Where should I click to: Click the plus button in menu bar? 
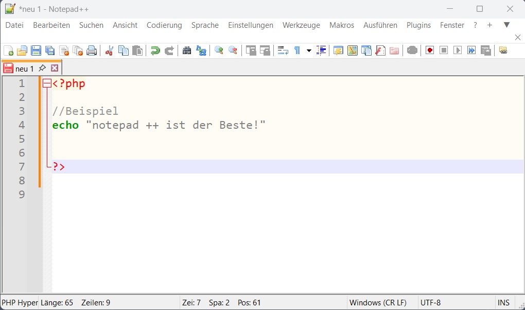click(x=489, y=25)
